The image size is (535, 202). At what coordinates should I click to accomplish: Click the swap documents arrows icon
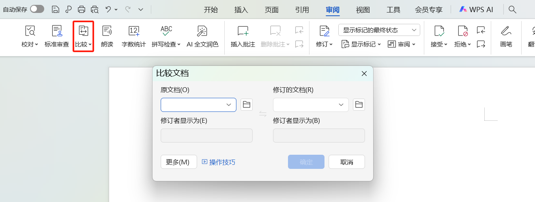tap(263, 114)
